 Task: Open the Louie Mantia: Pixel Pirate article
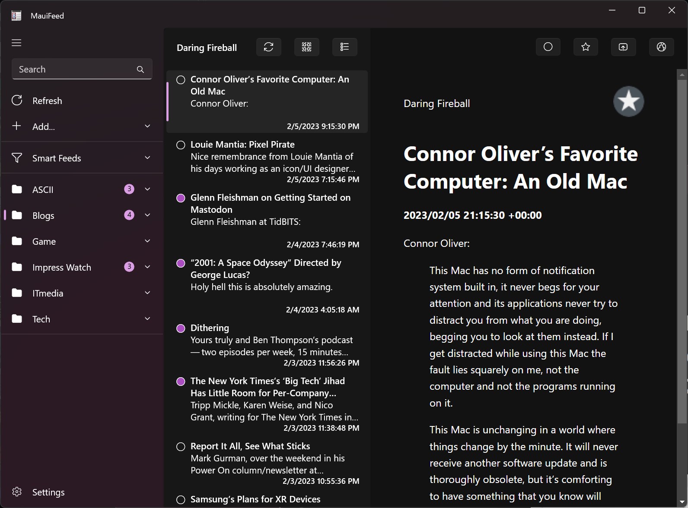click(267, 162)
